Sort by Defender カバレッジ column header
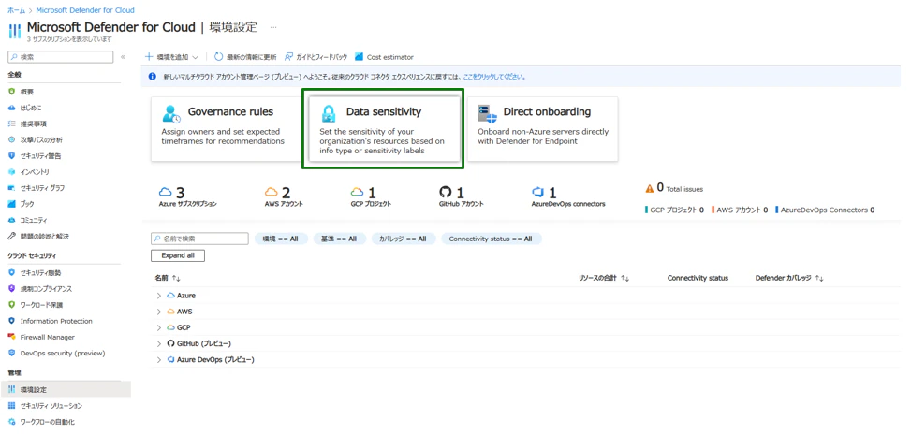 [x=789, y=278]
